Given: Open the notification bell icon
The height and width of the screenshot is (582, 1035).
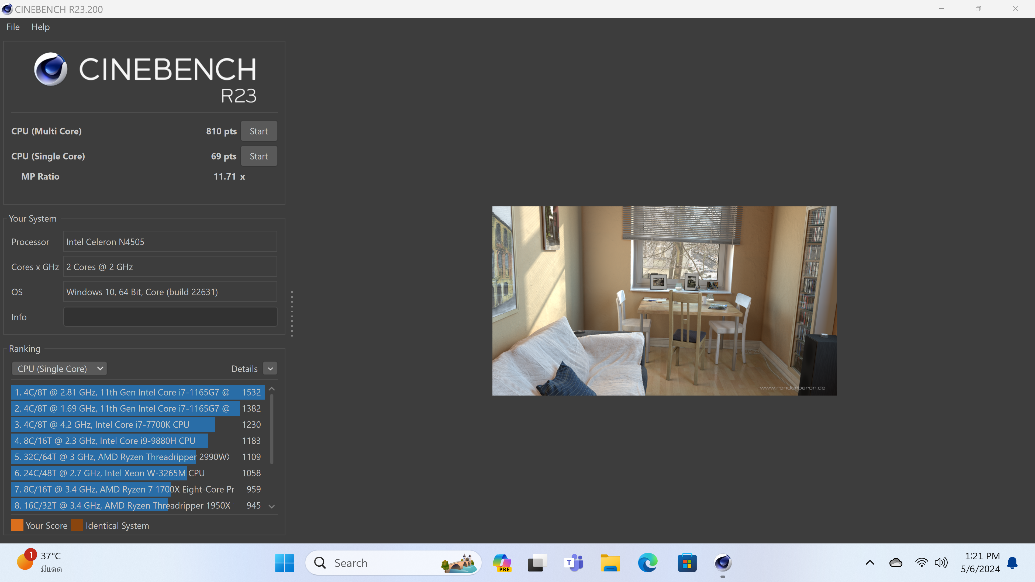Looking at the screenshot, I should tap(1013, 563).
